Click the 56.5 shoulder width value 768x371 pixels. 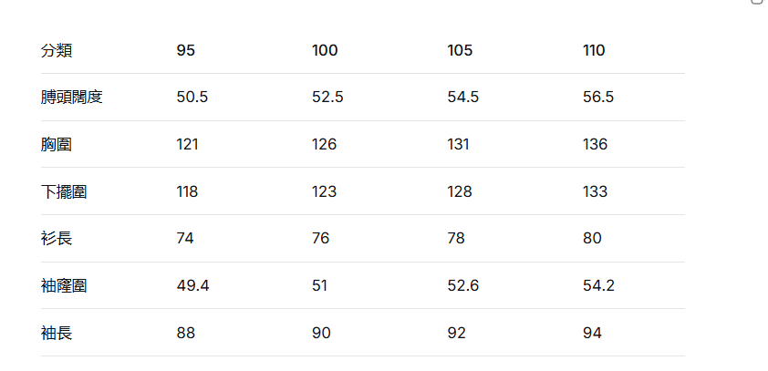coord(598,97)
